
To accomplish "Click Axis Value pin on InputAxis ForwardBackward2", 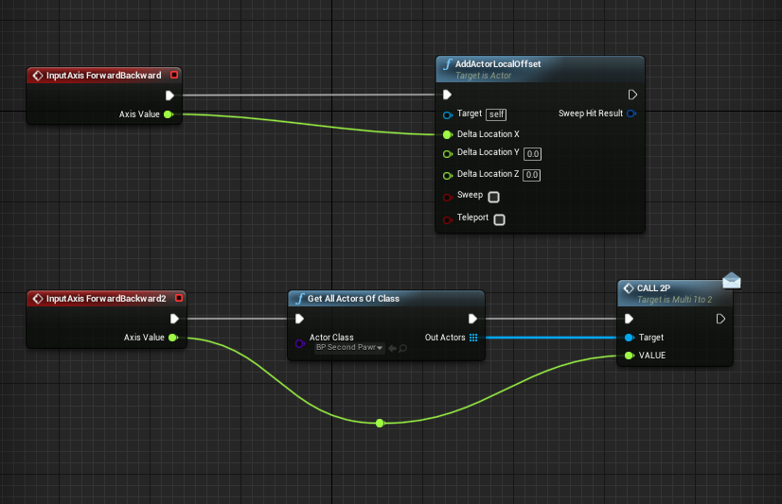I will point(172,338).
